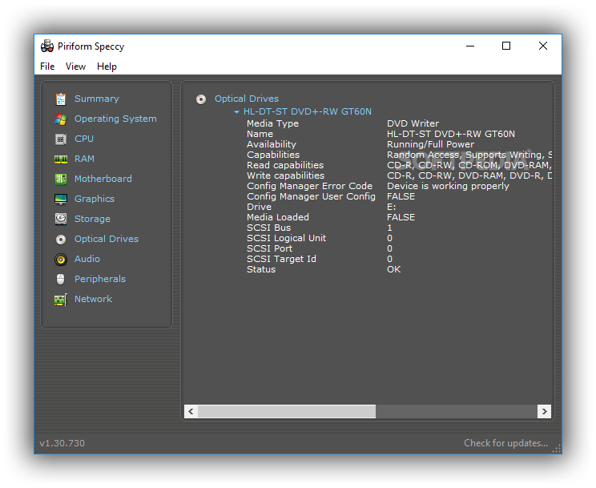Image resolution: width=596 pixels, height=488 pixels.
Task: Go to the Network section
Action: point(93,299)
